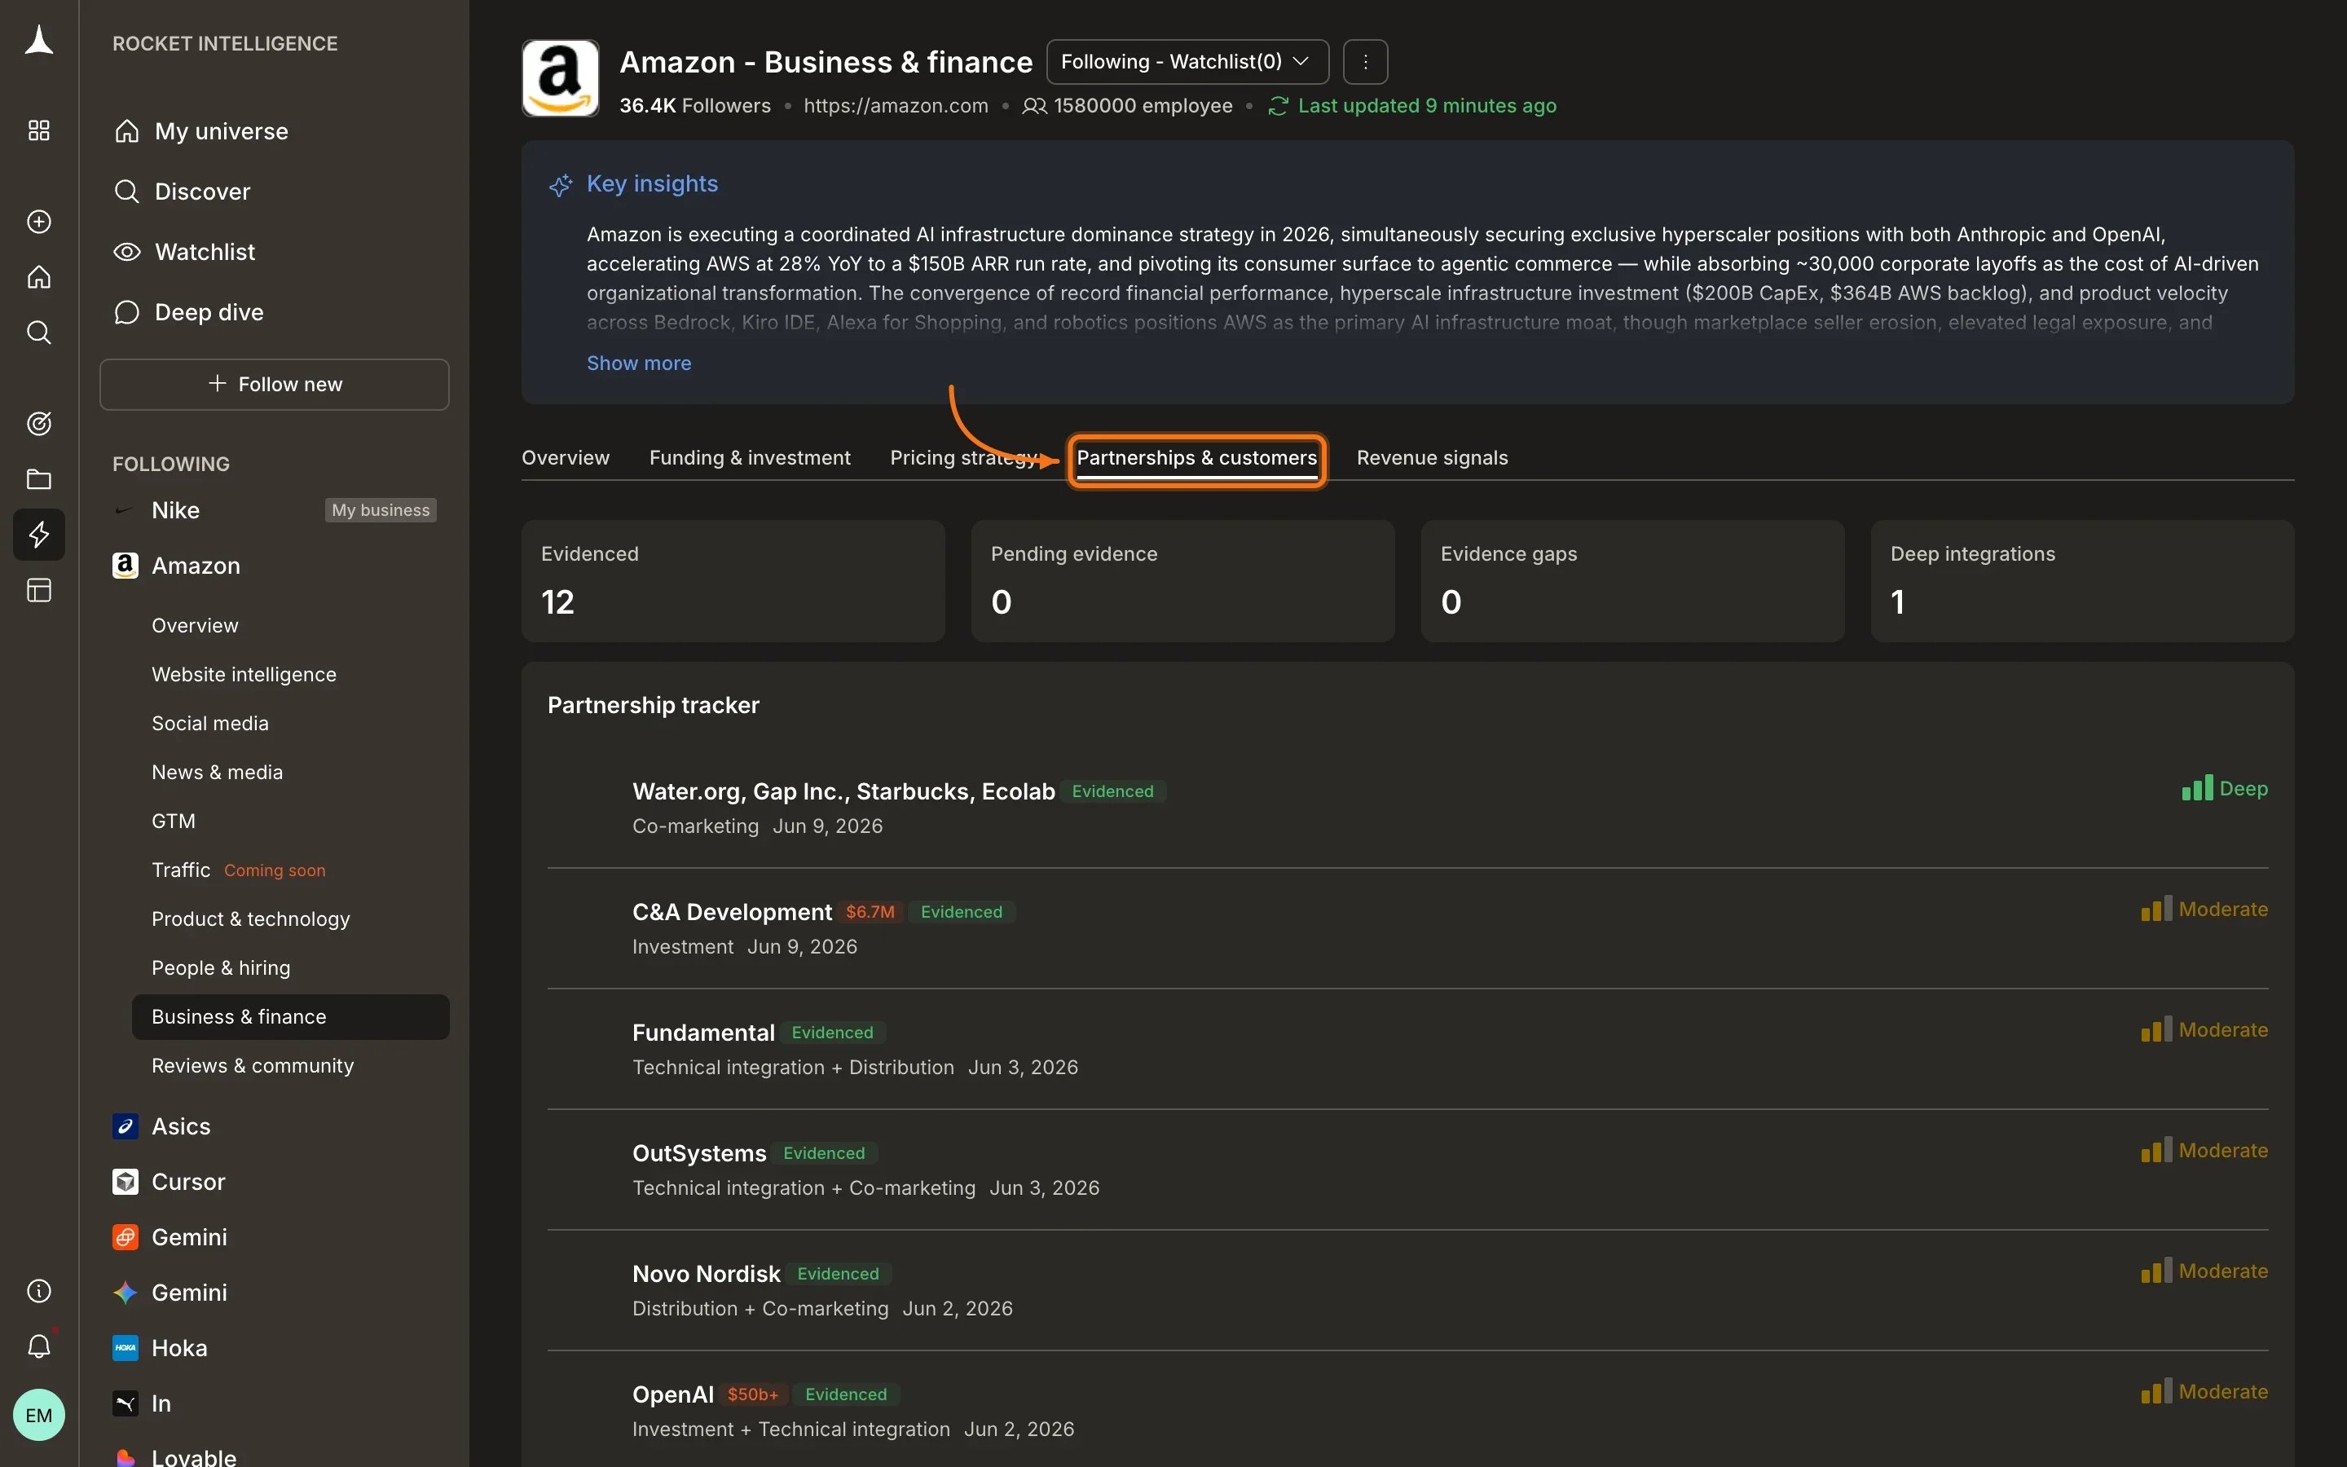Click the Pending evidence card
The image size is (2347, 1467).
tap(1182, 581)
